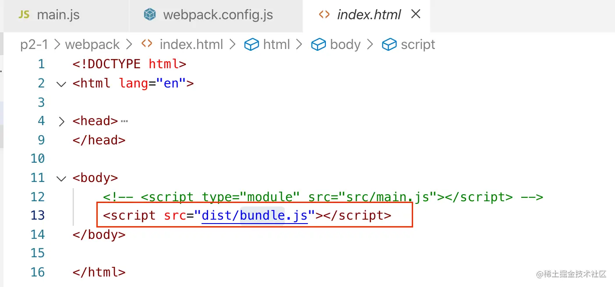
Task: Expand the folded head element on line 4
Action: point(61,121)
